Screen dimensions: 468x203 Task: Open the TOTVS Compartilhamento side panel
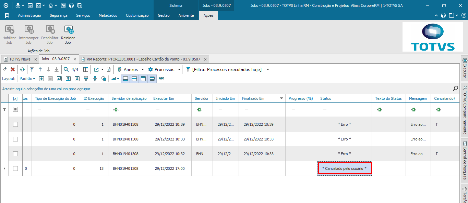click(465, 110)
